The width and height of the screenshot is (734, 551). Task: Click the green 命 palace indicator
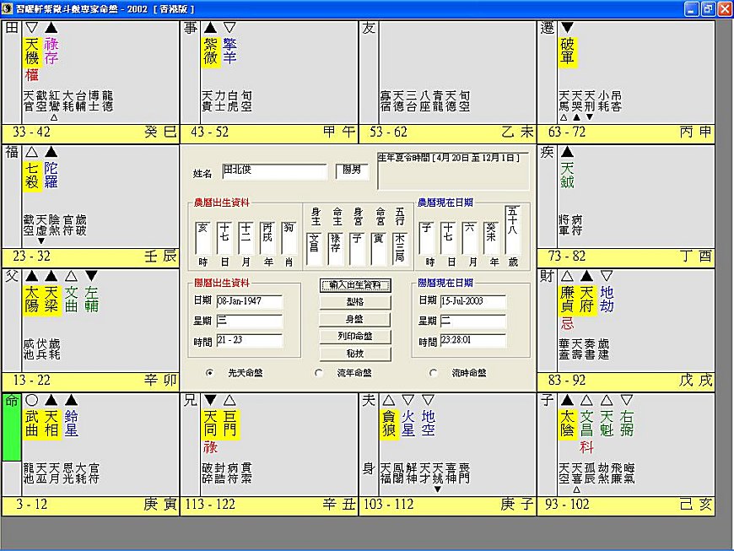(11, 427)
